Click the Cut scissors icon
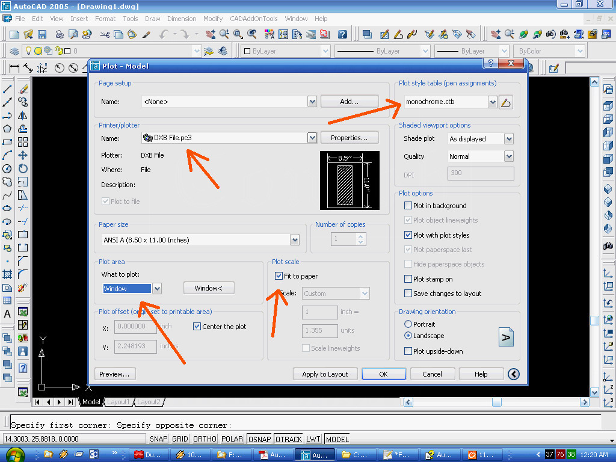 pos(105,34)
